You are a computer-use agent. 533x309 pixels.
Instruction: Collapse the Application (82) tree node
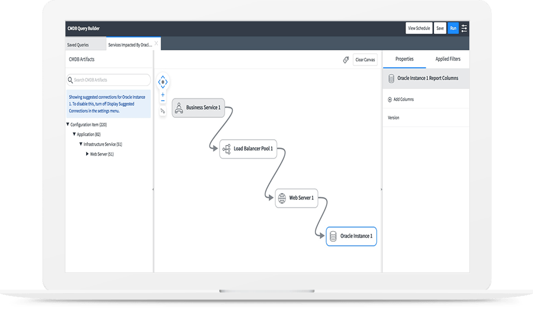[74, 134]
